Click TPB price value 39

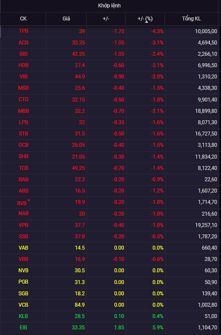(82, 31)
